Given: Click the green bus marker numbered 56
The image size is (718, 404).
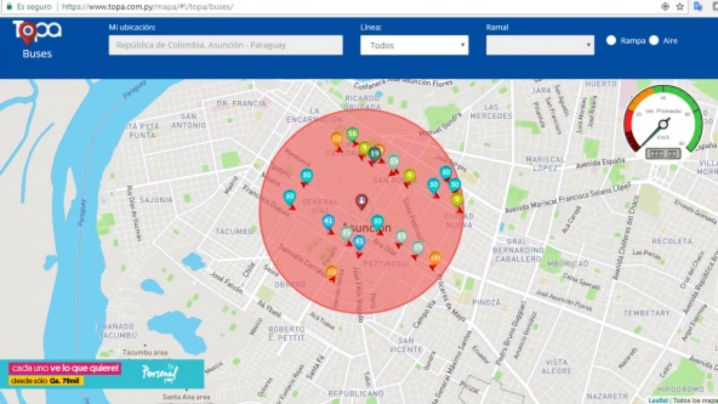Looking at the screenshot, I should coord(352,134).
